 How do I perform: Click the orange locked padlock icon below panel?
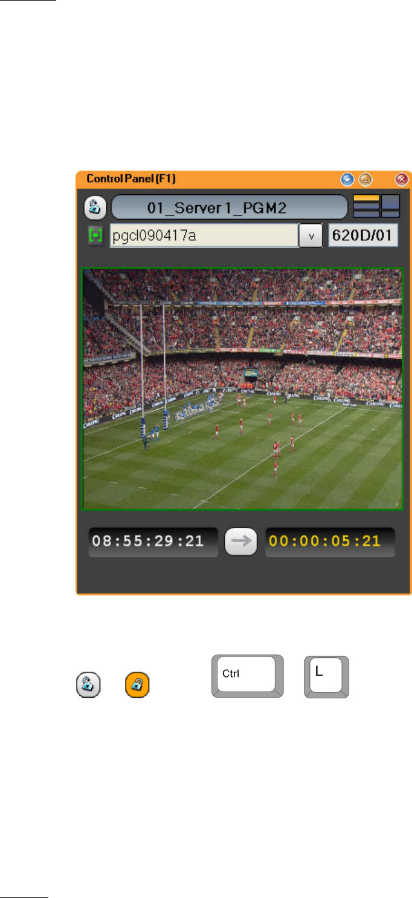tap(138, 686)
